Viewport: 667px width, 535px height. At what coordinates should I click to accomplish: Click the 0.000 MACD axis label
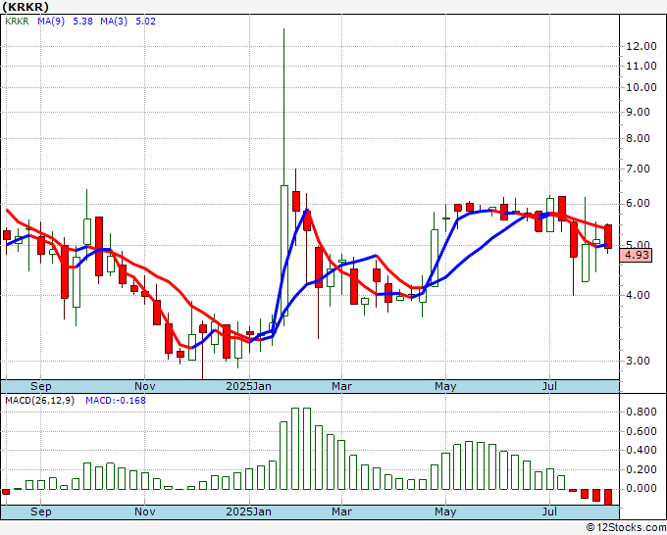tap(641, 489)
